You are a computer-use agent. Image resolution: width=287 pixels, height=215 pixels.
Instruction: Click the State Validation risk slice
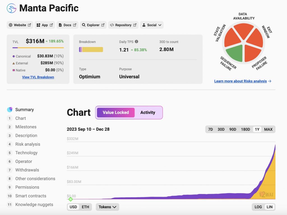click(x=231, y=38)
